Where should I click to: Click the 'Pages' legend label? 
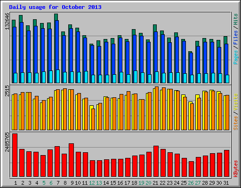coord(236,57)
